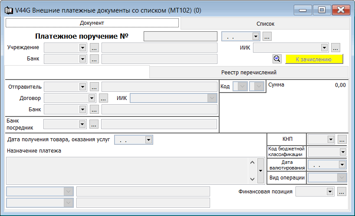This screenshot has height=216, width=355.
Task: Open lookup button next to Отправитель field
Action: point(94,87)
